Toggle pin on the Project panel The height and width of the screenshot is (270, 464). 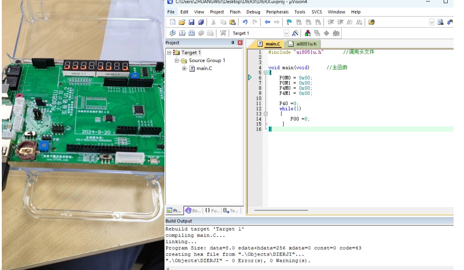233,43
